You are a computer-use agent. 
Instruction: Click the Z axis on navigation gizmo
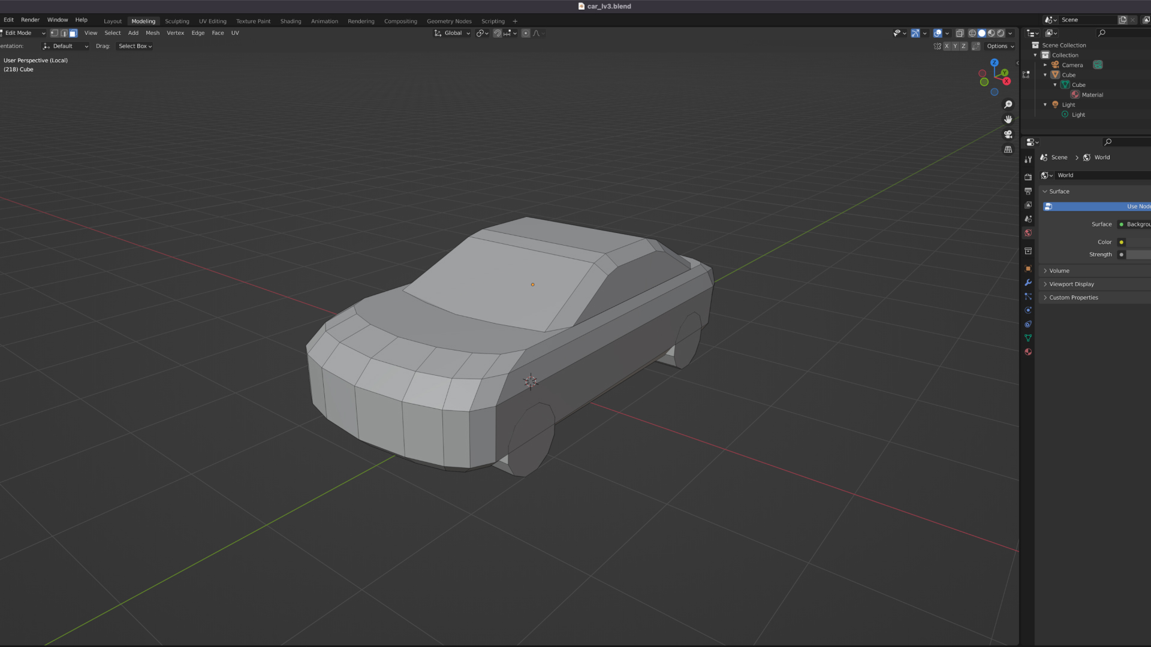(x=995, y=62)
